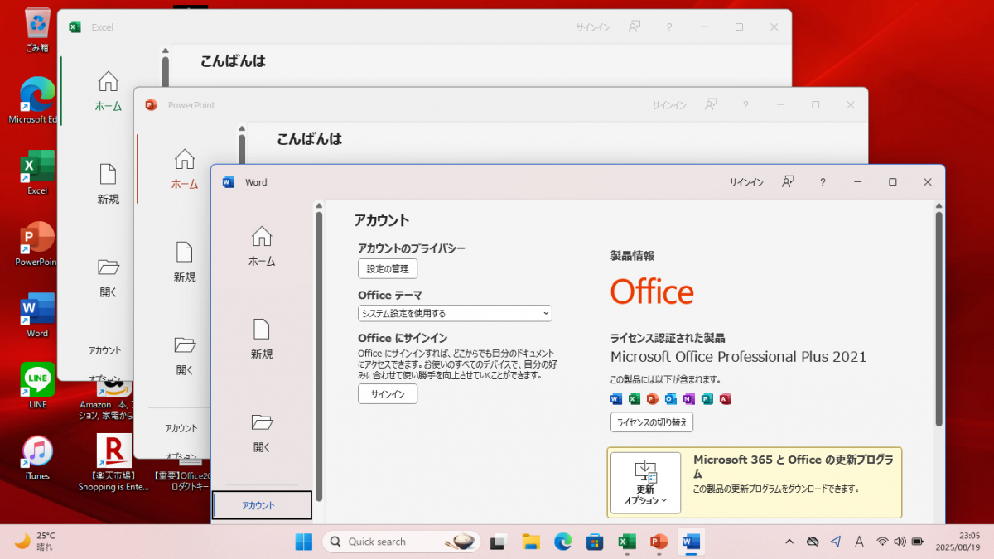This screenshot has height=559, width=994.
Task: Open 更新オプション update options dropdown
Action: pyautogui.click(x=645, y=483)
